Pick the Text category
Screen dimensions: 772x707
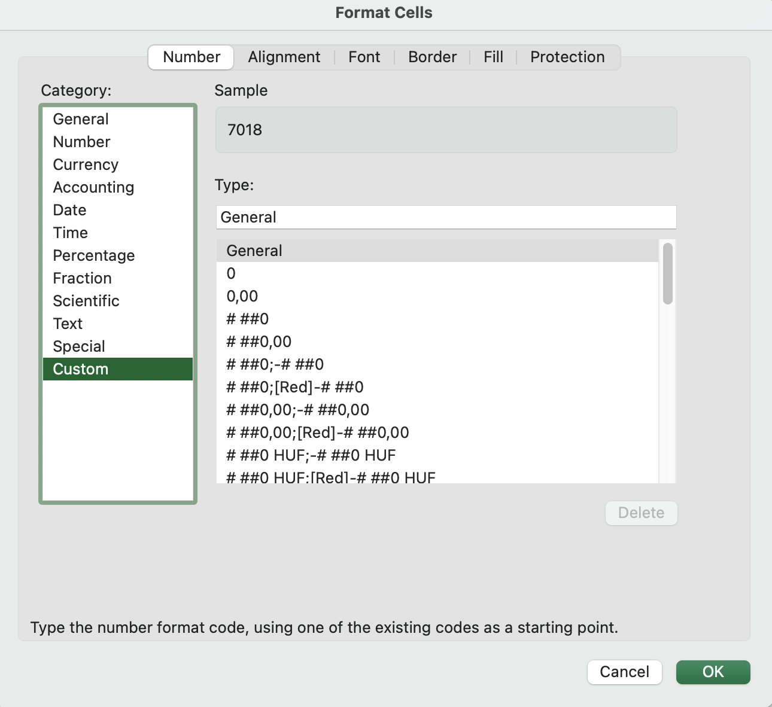[x=68, y=324]
